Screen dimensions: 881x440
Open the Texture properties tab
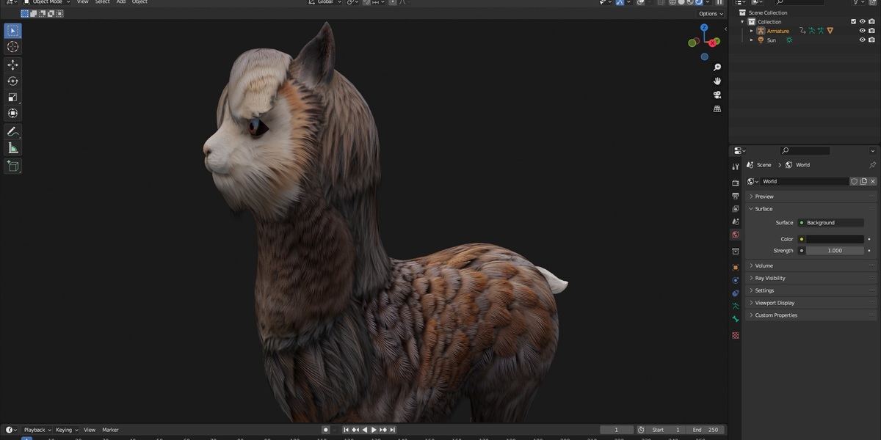736,335
